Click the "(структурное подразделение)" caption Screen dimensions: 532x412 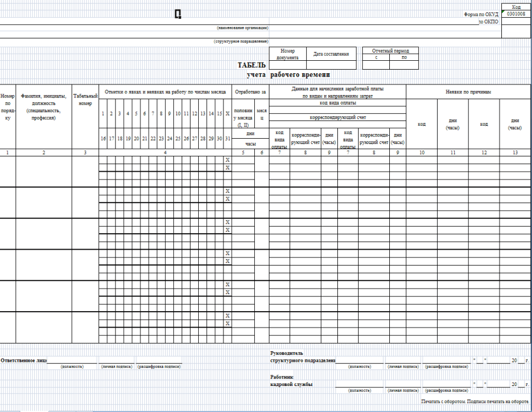[x=241, y=41]
